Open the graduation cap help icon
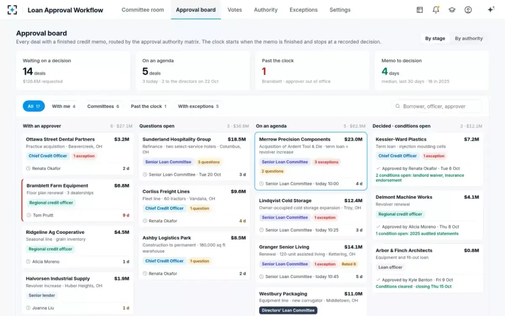The width and height of the screenshot is (505, 316). 452,10
